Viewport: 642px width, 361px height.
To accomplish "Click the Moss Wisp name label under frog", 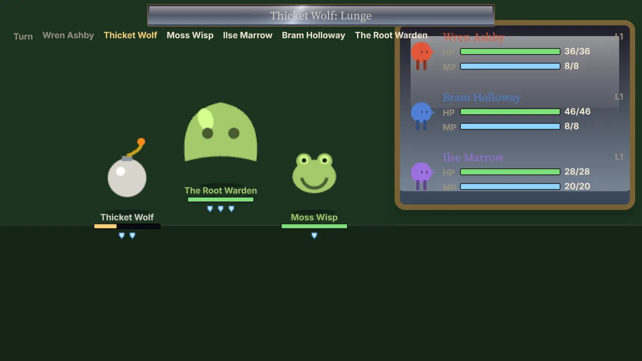I will coord(314,217).
